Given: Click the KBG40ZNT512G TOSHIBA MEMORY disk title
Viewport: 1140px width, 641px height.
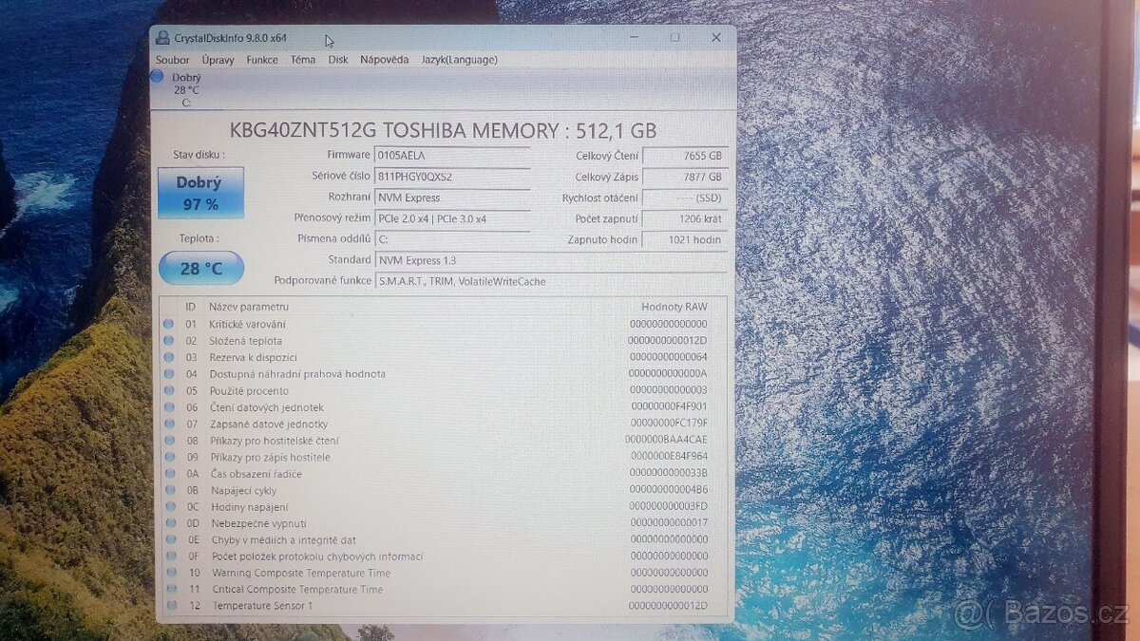Looking at the screenshot, I should [444, 131].
